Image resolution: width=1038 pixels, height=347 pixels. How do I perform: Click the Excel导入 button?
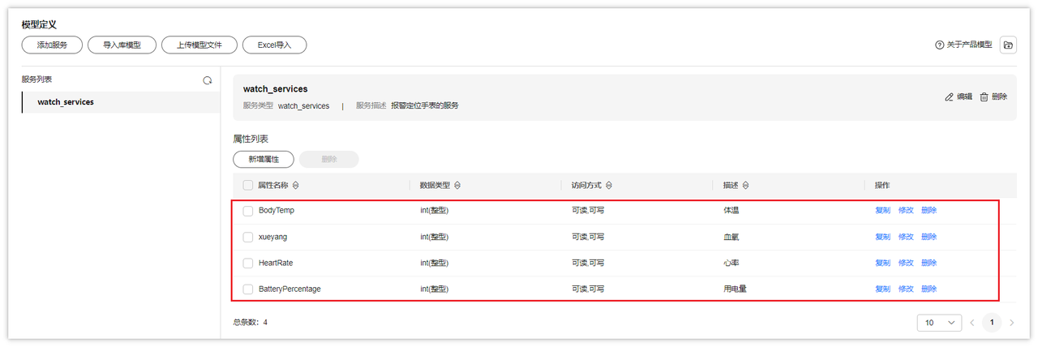[x=274, y=45]
